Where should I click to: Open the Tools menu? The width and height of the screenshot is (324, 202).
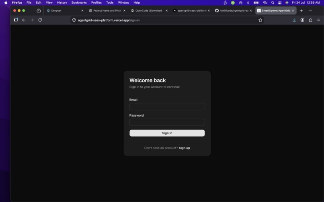tap(110, 2)
